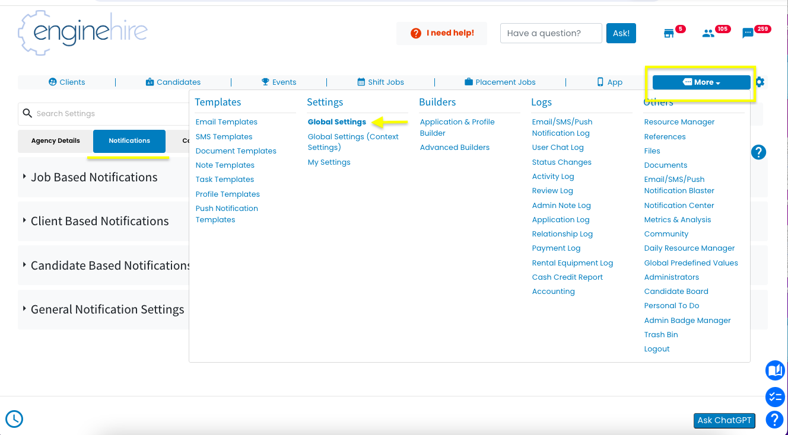Viewport: 788px width, 435px height.
Task: Open Global Settings from the Settings column
Action: click(336, 121)
